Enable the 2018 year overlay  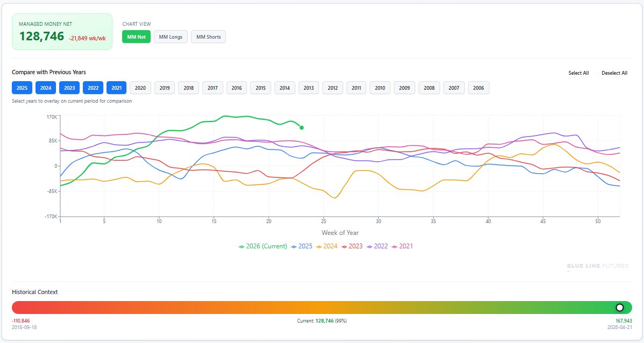[x=188, y=88]
